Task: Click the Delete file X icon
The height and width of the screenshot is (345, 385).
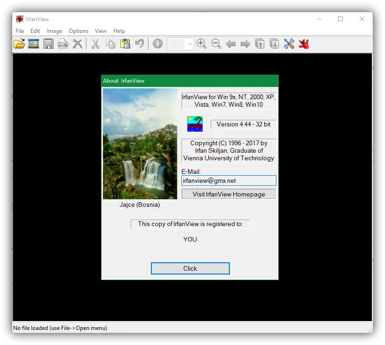Action: coord(77,44)
